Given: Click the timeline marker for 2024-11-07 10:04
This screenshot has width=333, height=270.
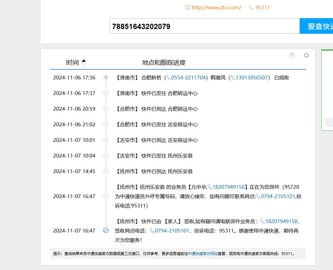Looking at the screenshot, I should point(106,155).
